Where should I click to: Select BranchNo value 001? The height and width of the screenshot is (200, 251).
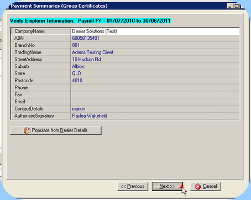[x=155, y=45]
